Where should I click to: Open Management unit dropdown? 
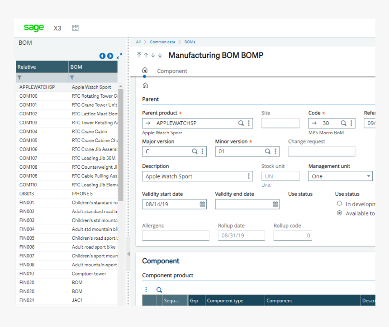340,176
